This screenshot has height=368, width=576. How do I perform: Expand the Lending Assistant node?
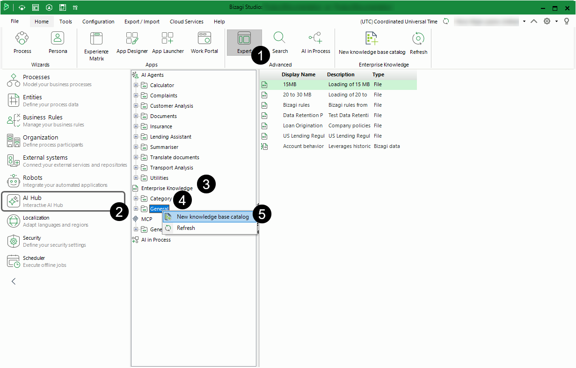tap(136, 137)
